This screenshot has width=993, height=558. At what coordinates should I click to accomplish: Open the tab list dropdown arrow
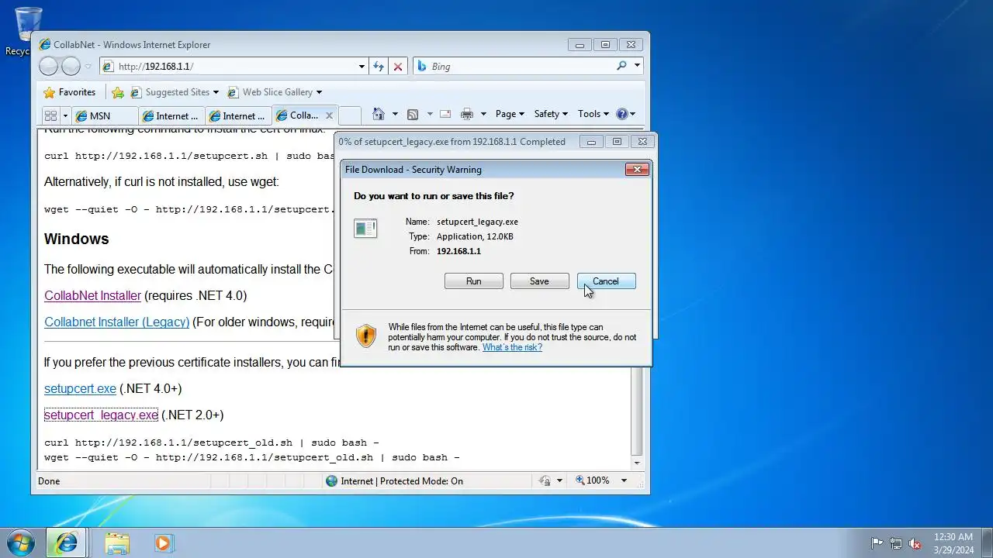point(65,115)
